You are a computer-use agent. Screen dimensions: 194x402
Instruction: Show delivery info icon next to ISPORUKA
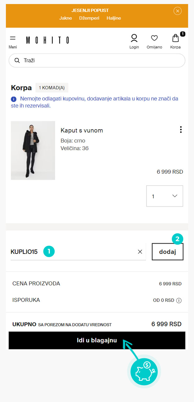click(179, 300)
